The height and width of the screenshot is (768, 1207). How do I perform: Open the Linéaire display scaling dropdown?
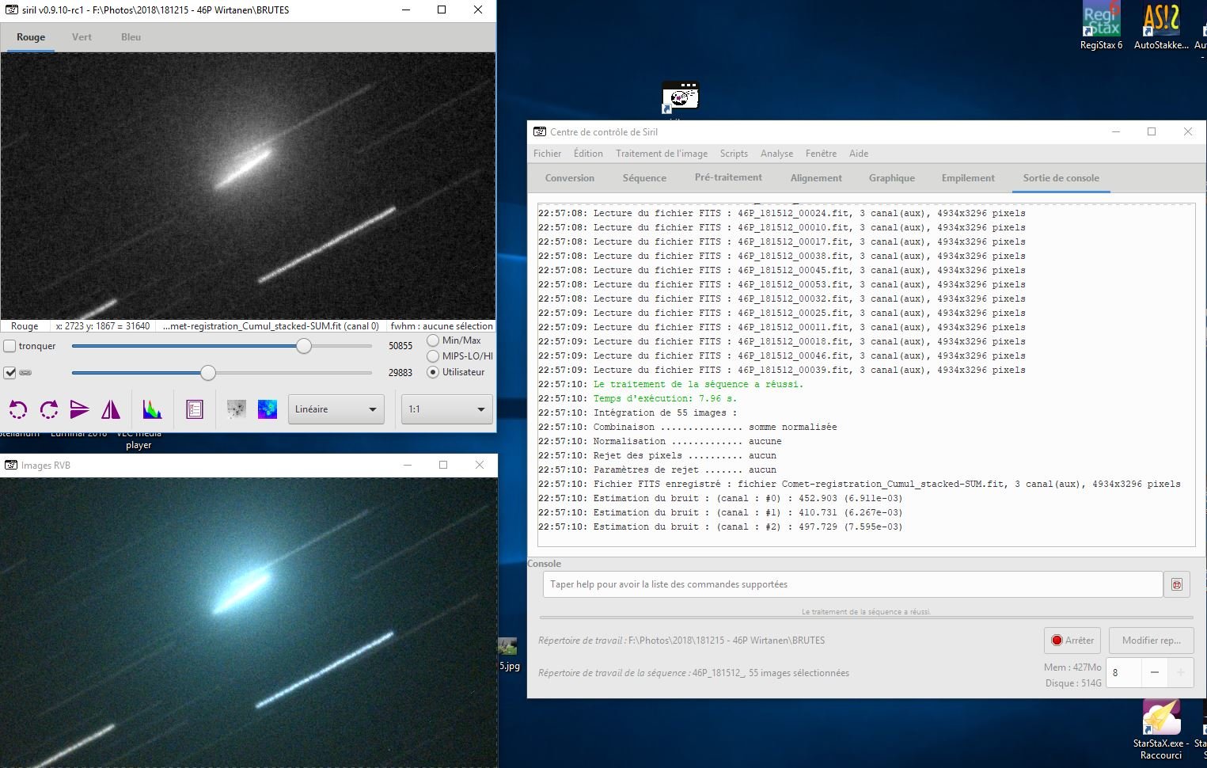336,409
